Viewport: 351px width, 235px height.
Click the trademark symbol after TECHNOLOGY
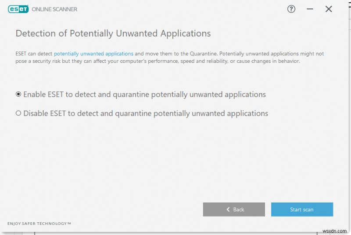69,223
